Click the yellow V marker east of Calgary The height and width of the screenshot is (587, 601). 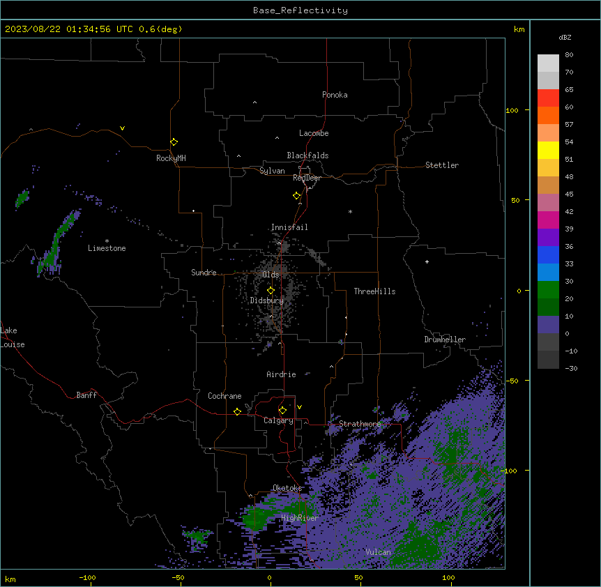point(300,407)
